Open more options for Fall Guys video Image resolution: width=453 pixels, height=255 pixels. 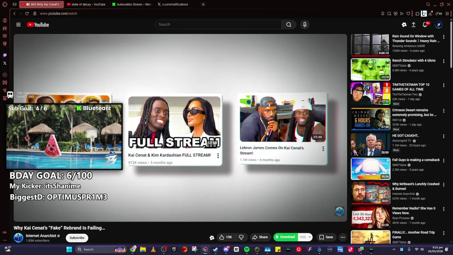click(x=443, y=160)
